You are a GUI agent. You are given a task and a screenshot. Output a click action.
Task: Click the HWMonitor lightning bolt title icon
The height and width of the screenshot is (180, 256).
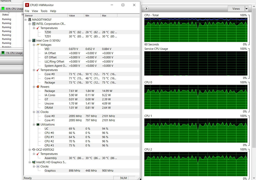pyautogui.click(x=27, y=5)
